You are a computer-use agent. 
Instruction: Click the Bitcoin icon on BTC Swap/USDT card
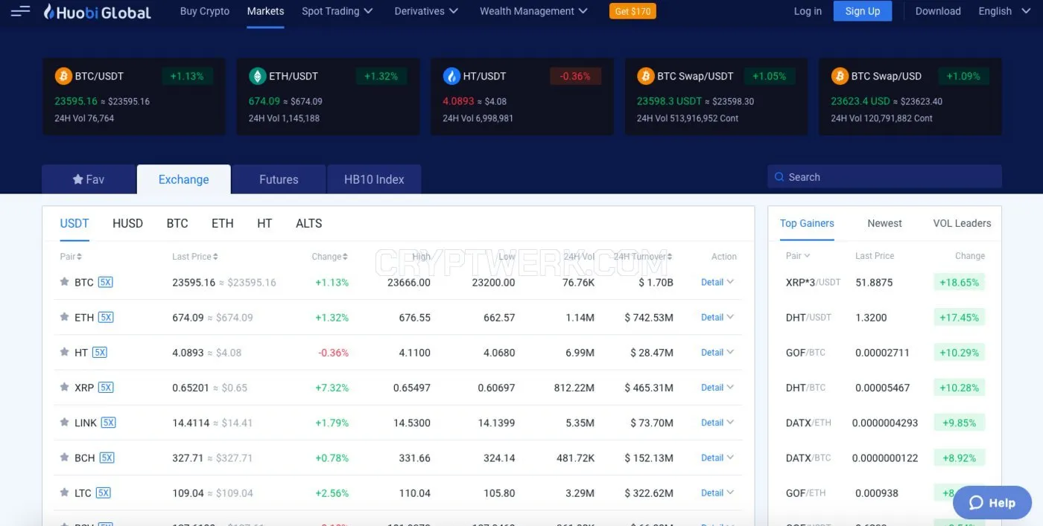[x=645, y=76]
